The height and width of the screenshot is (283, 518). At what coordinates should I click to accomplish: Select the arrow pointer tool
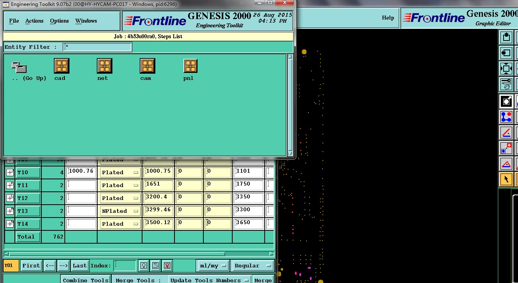click(506, 179)
